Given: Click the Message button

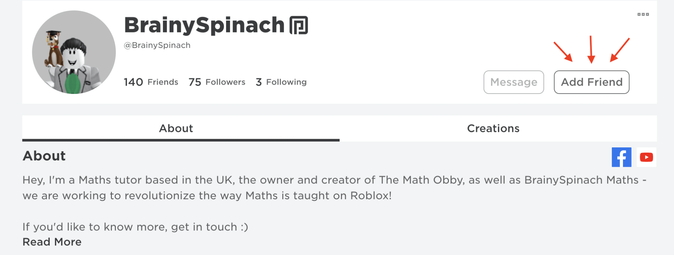Looking at the screenshot, I should (x=514, y=82).
